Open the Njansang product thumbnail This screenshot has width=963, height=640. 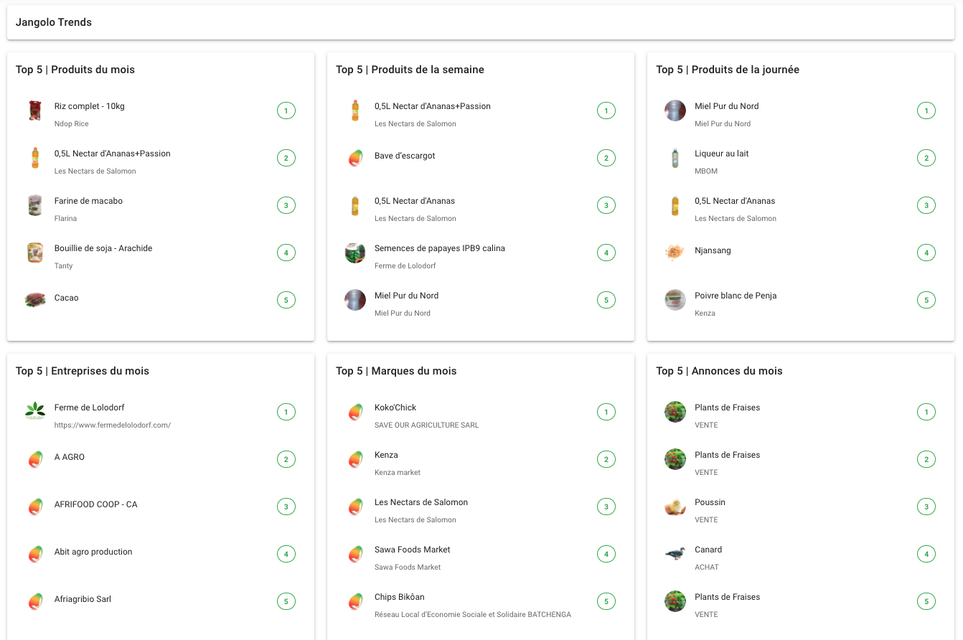(675, 253)
